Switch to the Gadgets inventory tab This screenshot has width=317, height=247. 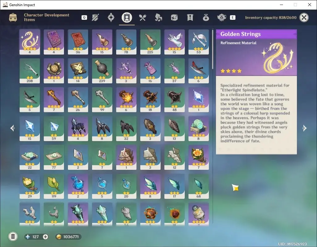(174, 18)
